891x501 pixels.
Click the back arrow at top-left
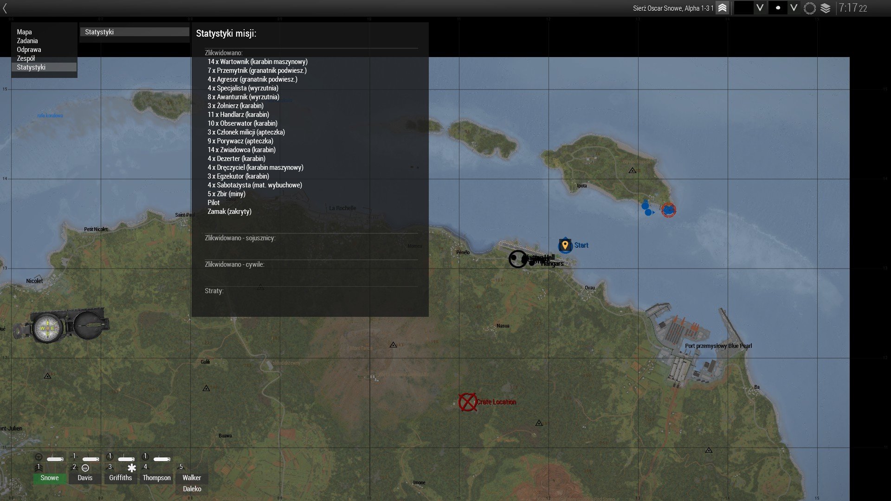[x=5, y=8]
